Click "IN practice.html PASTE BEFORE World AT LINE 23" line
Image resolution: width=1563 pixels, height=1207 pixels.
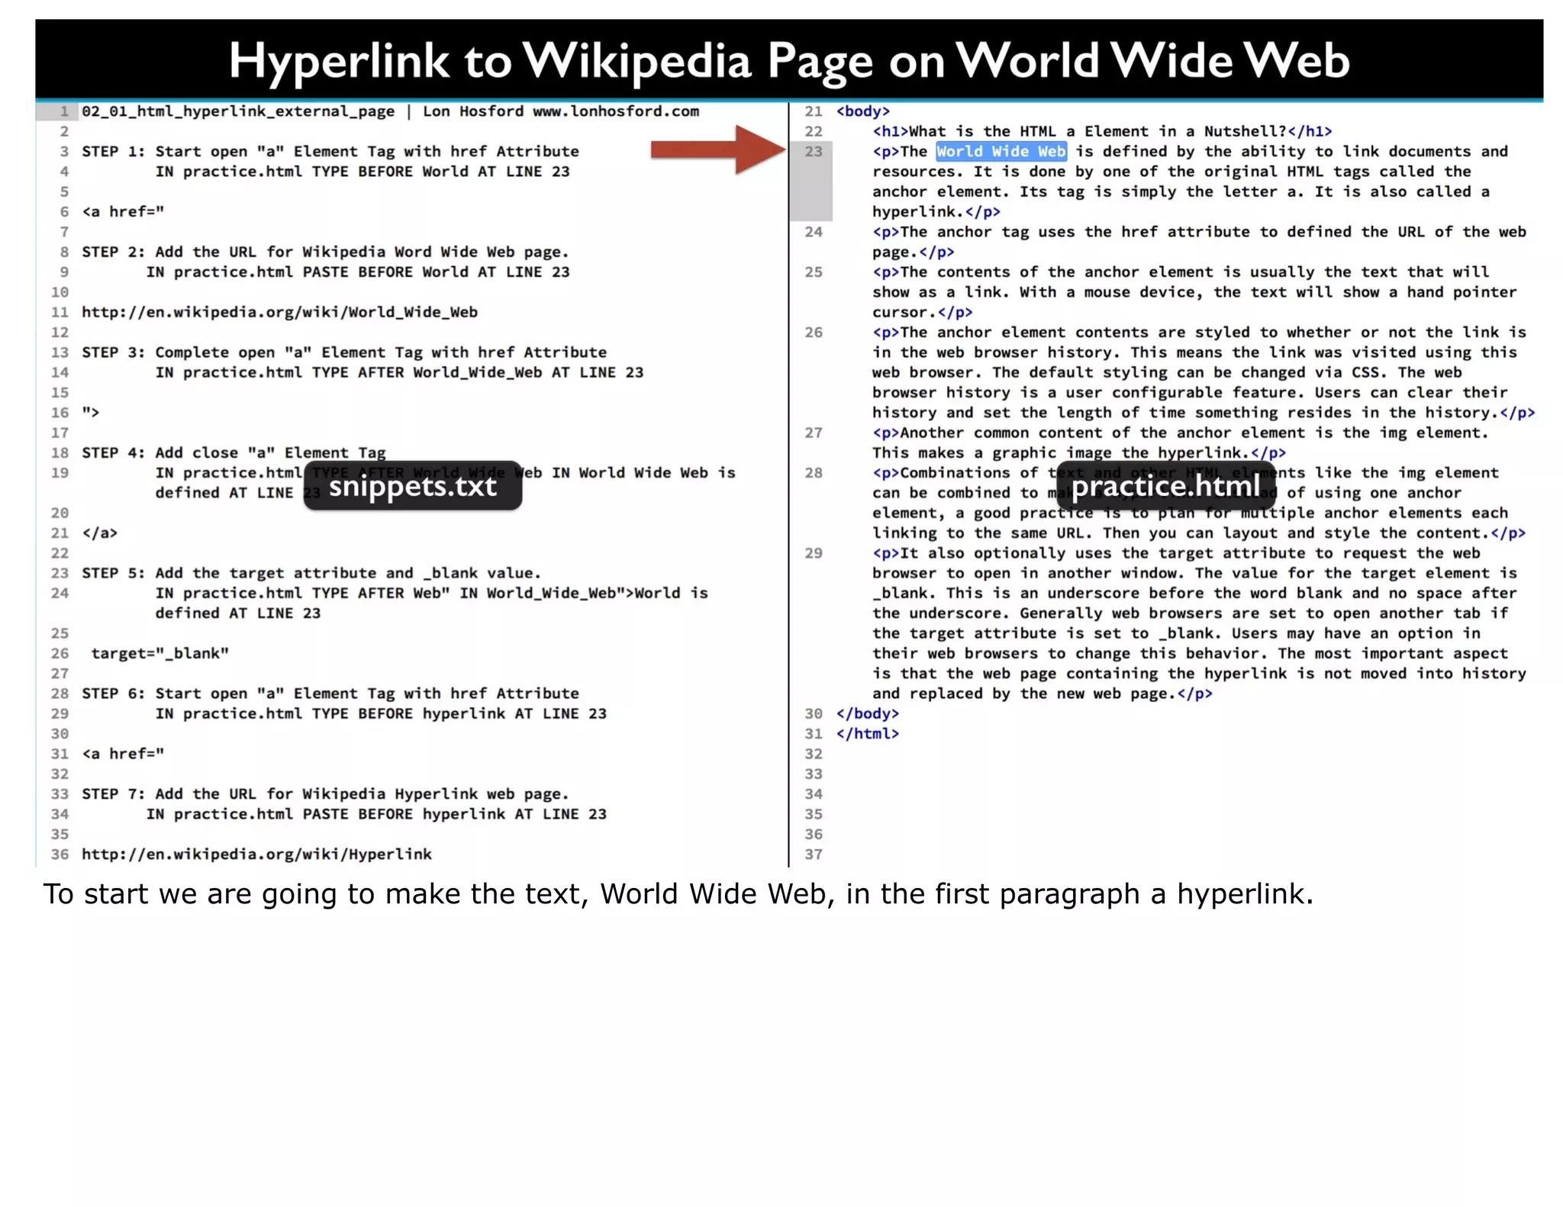[x=358, y=272]
